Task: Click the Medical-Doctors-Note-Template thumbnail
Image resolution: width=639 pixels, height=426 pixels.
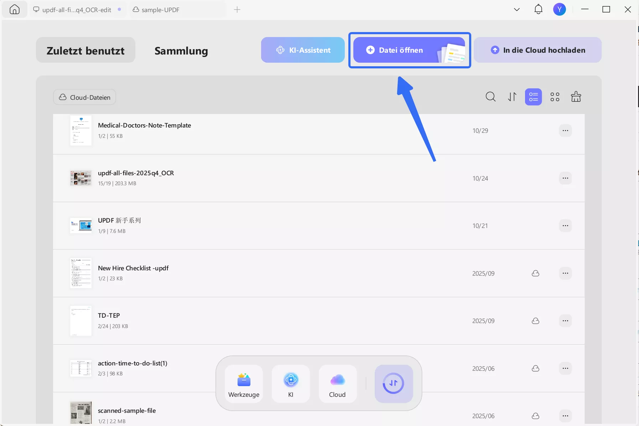Action: pyautogui.click(x=81, y=130)
